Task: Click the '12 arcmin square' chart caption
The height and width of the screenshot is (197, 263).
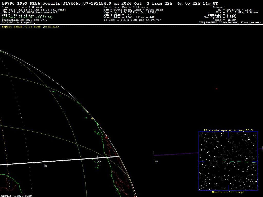Action: 228,130
